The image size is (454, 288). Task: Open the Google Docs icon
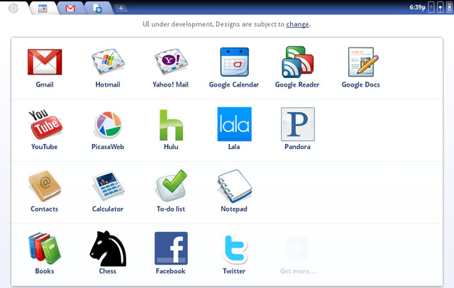pos(363,62)
